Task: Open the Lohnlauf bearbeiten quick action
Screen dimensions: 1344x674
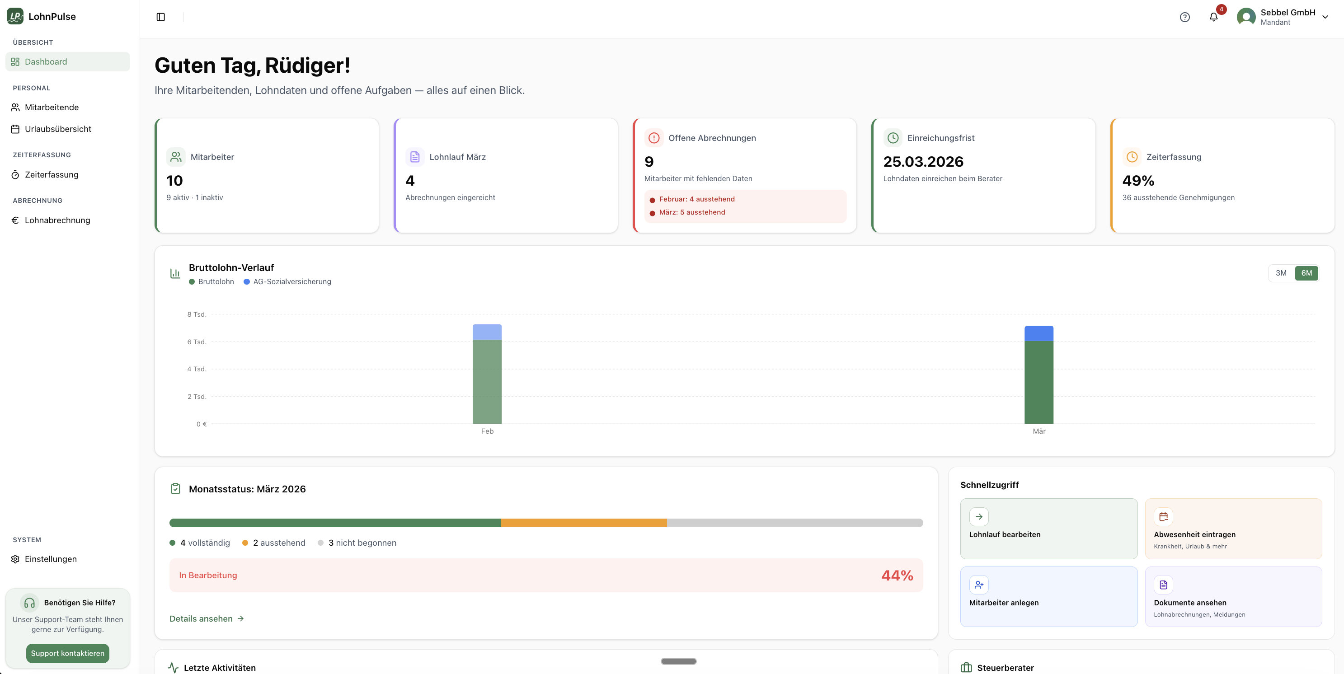Action: point(1049,529)
